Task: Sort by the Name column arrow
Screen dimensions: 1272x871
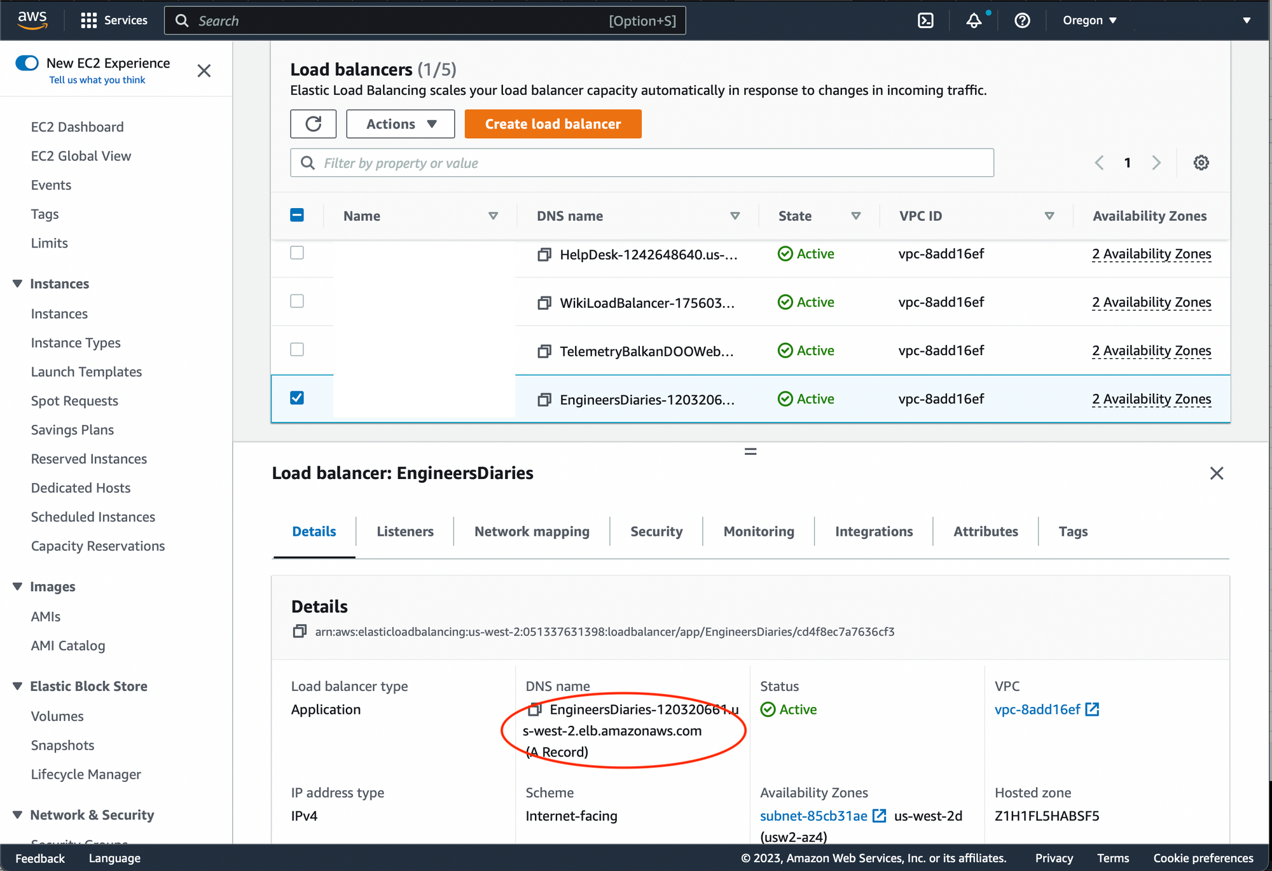Action: [493, 216]
